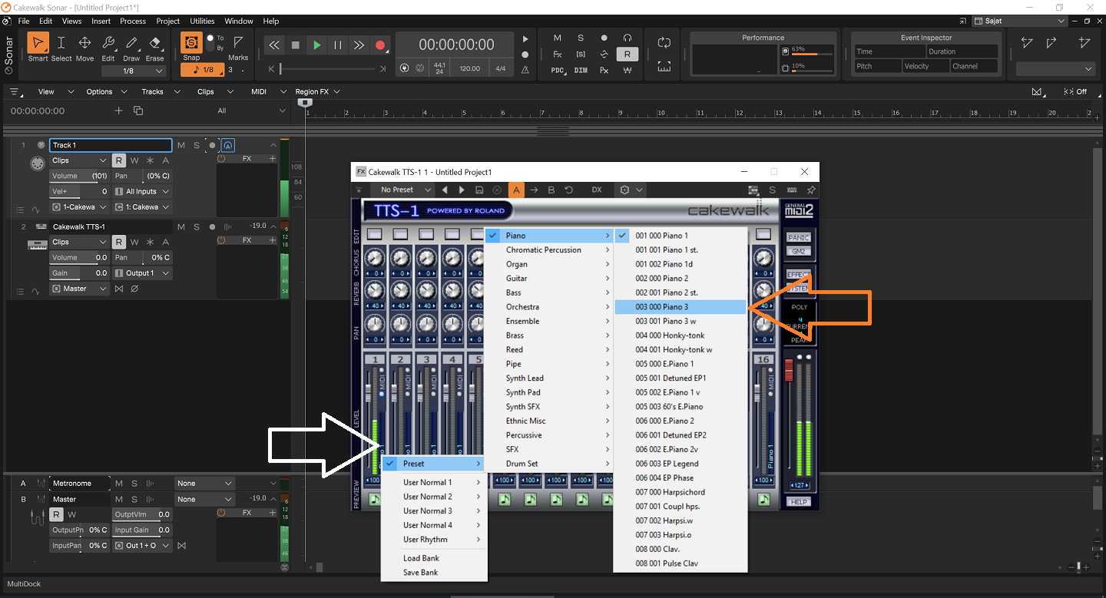Start playback with the green Play button
This screenshot has height=598, width=1106.
tap(317, 45)
